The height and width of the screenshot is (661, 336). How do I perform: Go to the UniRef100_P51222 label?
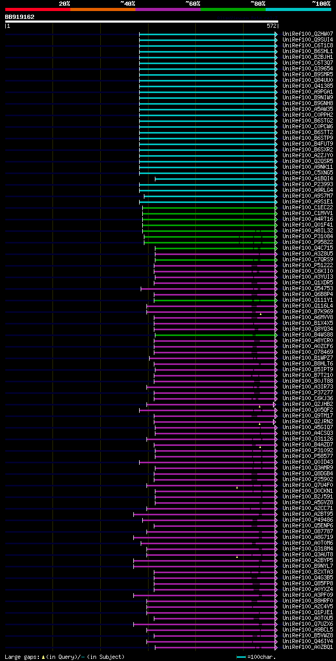coord(308,266)
